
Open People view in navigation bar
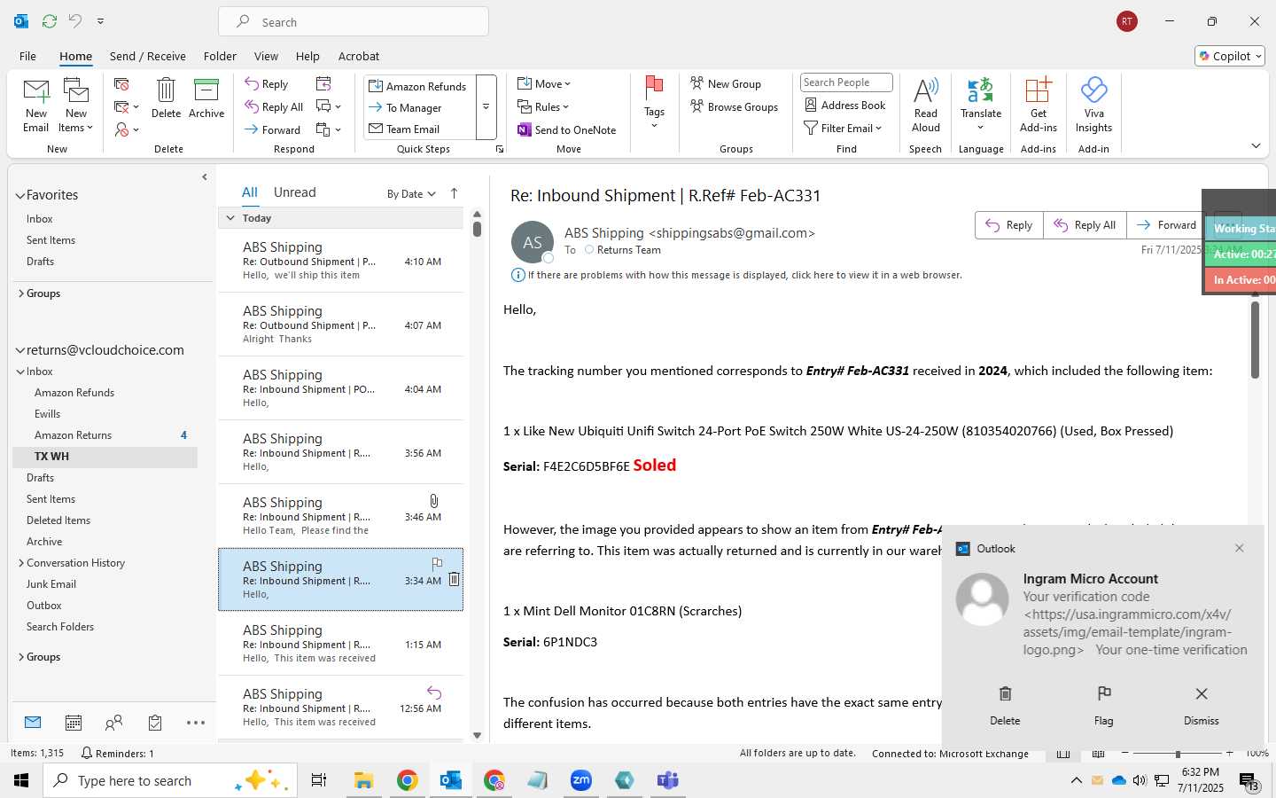click(113, 723)
